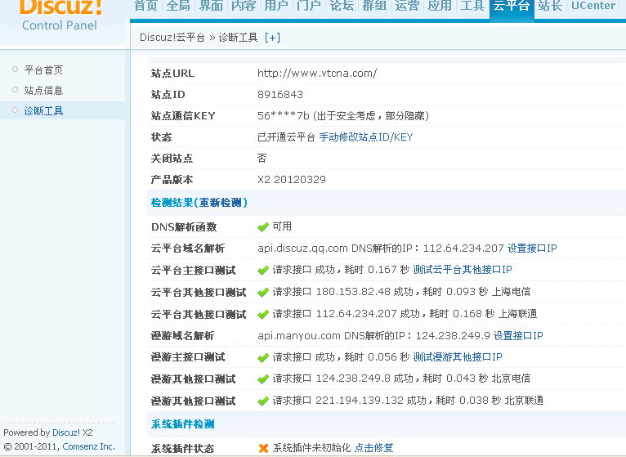The image size is (626, 457).
Task: Click the 产品版本 row label
Action: (172, 179)
